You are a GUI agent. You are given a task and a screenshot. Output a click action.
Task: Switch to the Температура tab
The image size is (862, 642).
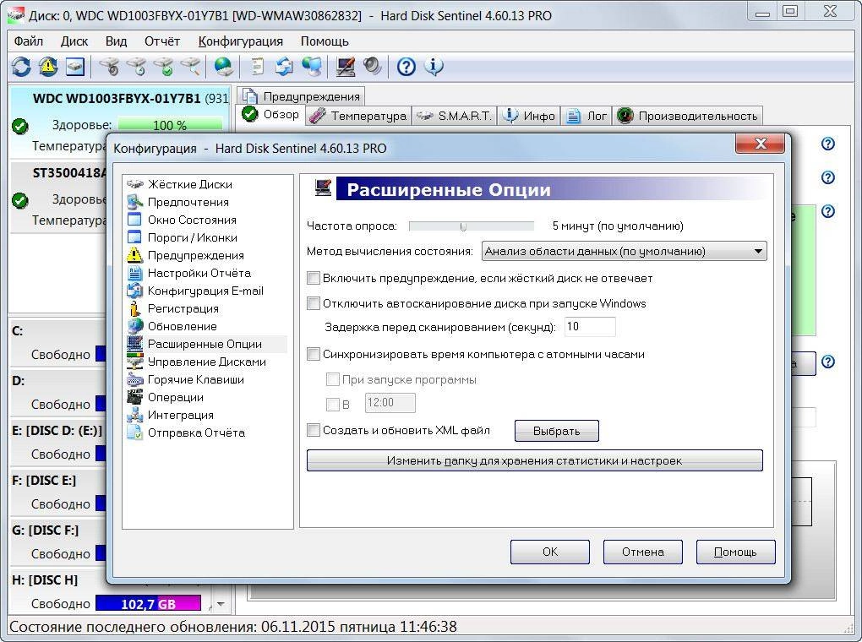tap(359, 116)
